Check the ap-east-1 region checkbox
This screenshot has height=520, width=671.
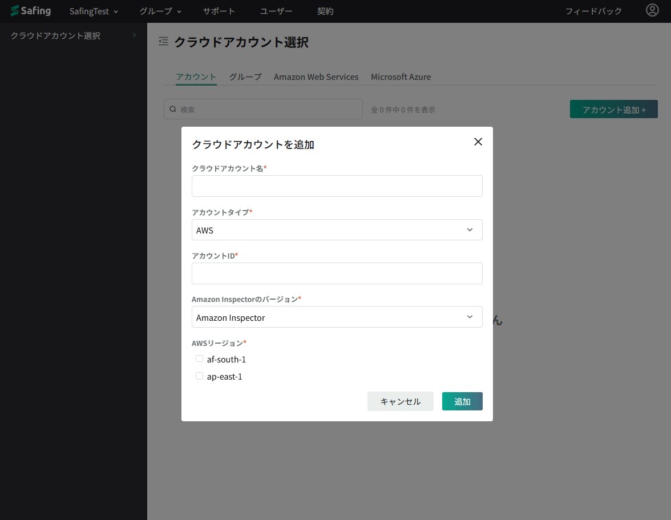(200, 376)
